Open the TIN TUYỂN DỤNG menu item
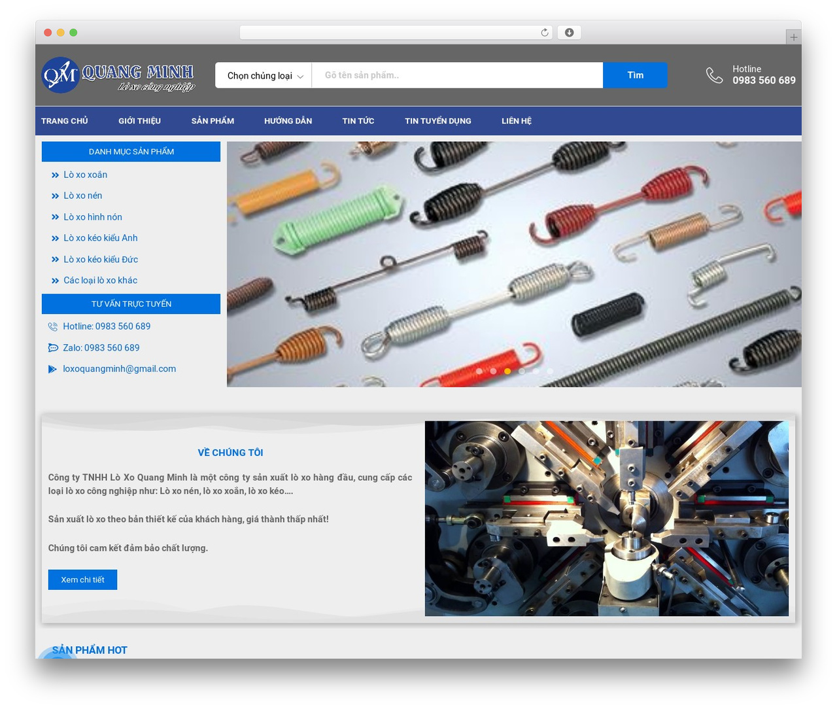The height and width of the screenshot is (709, 837). tap(438, 121)
